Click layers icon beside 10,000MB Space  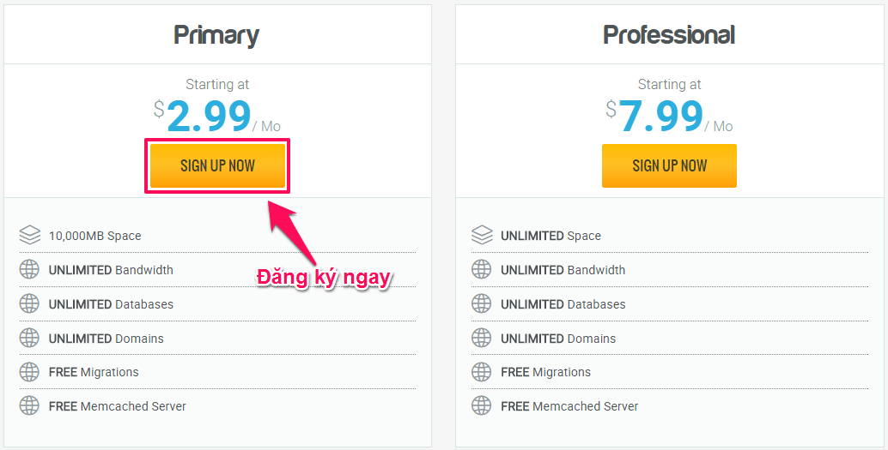[x=30, y=235]
